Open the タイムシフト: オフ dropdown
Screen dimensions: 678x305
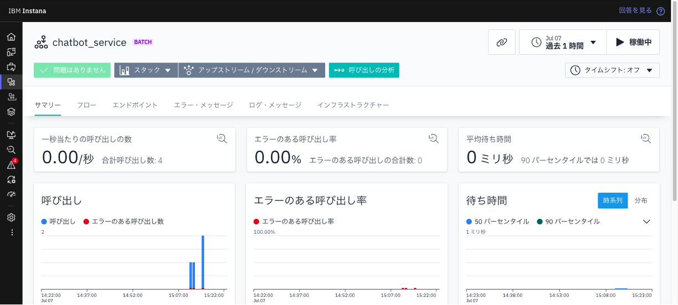(612, 70)
